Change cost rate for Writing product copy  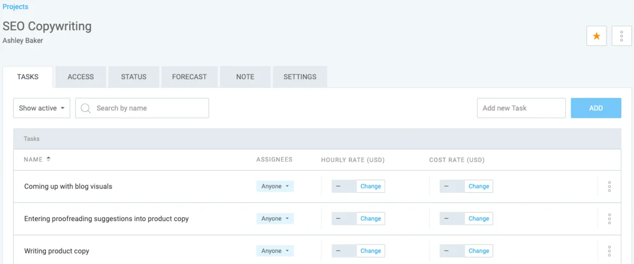pos(479,251)
